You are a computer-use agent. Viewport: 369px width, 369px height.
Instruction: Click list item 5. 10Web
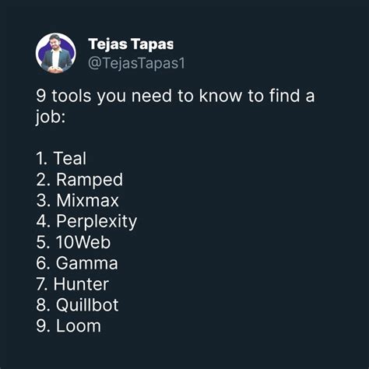click(x=73, y=242)
